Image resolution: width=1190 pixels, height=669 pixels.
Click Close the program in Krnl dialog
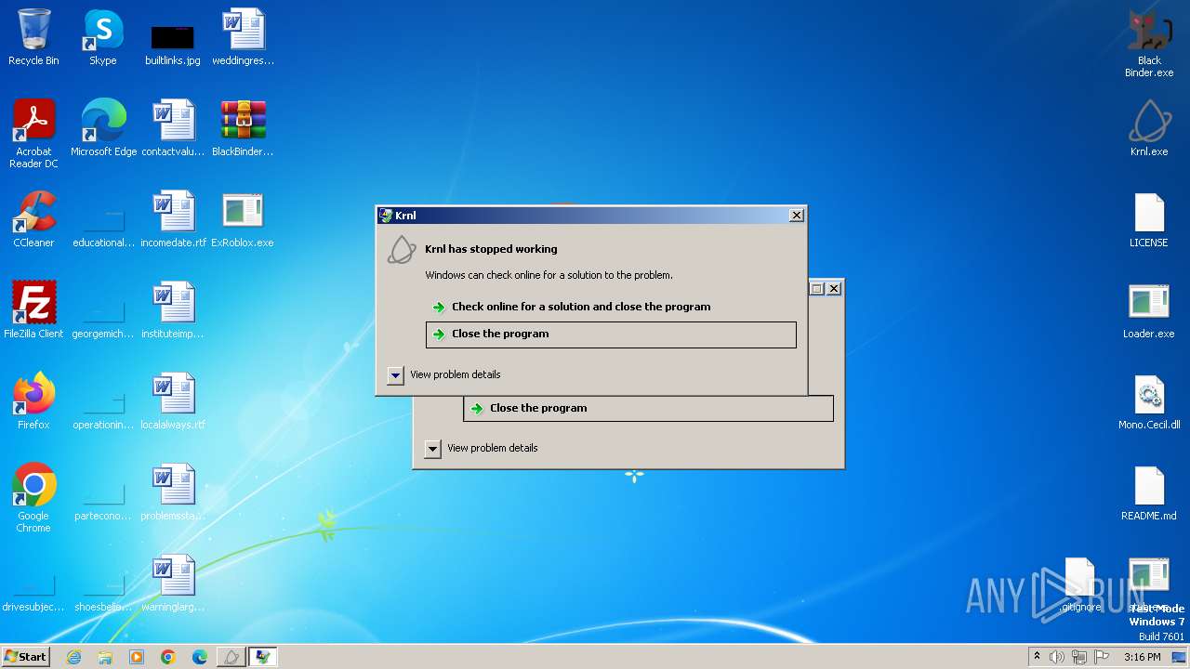click(x=611, y=334)
